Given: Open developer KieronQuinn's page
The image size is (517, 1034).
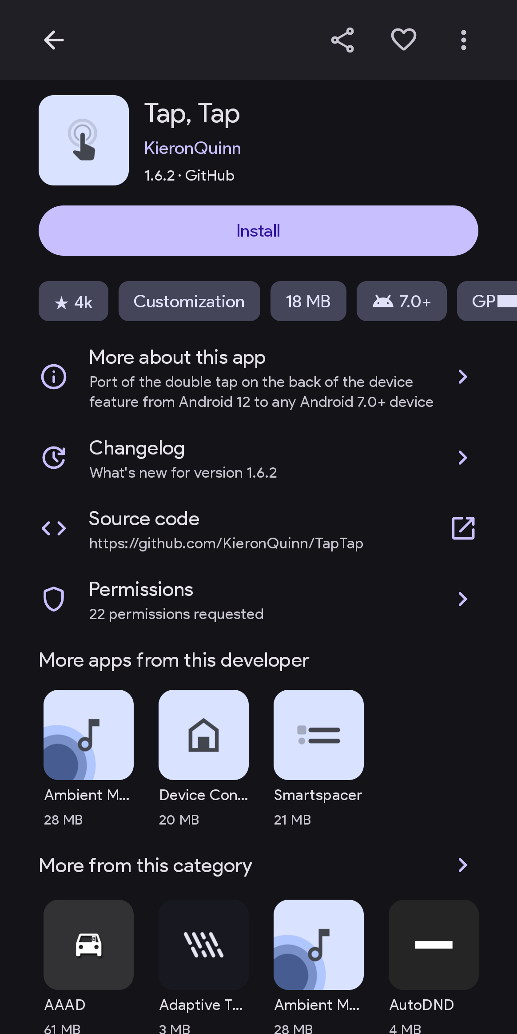Looking at the screenshot, I should (x=192, y=148).
